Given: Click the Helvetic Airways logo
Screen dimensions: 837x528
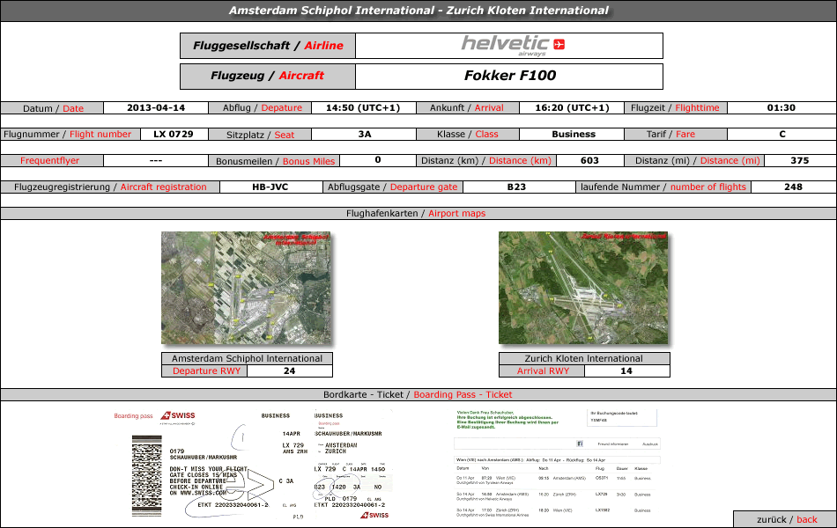Looking at the screenshot, I should 513,46.
